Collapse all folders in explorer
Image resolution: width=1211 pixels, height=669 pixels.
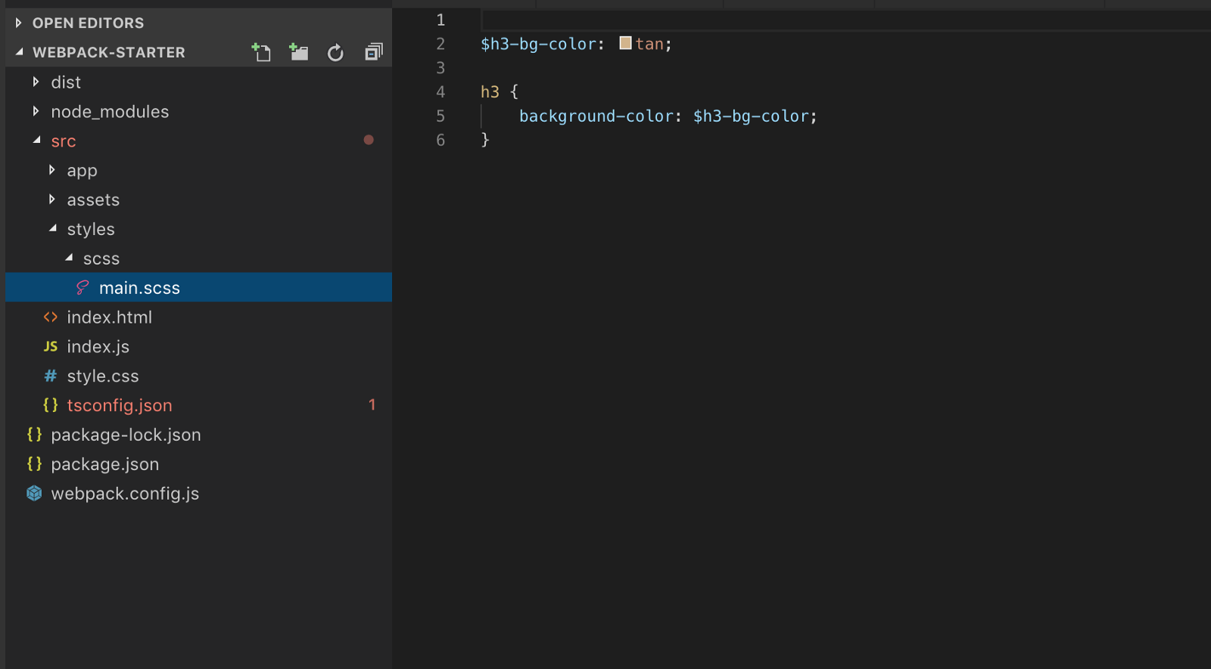pos(374,52)
